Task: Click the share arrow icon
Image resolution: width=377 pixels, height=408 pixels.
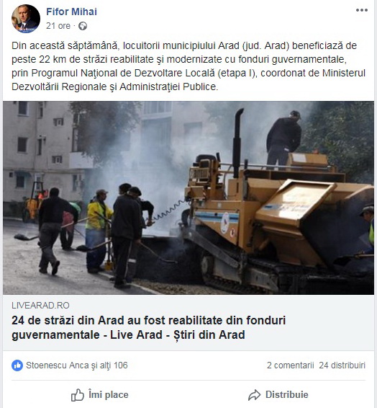Action: click(254, 395)
